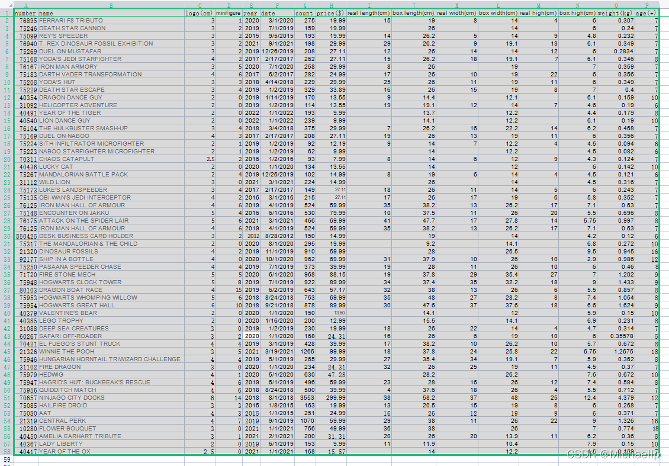Screen dimensions: 669x466
Task: Select the "box width(cm)" header cell
Action: tap(498, 13)
